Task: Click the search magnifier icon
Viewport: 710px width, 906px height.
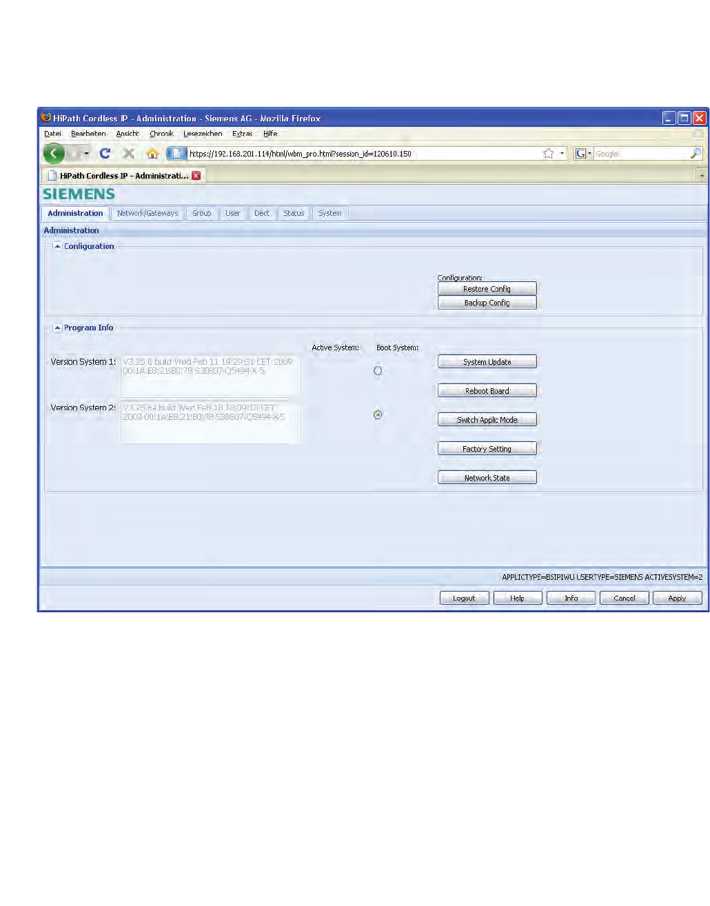Action: 696,154
